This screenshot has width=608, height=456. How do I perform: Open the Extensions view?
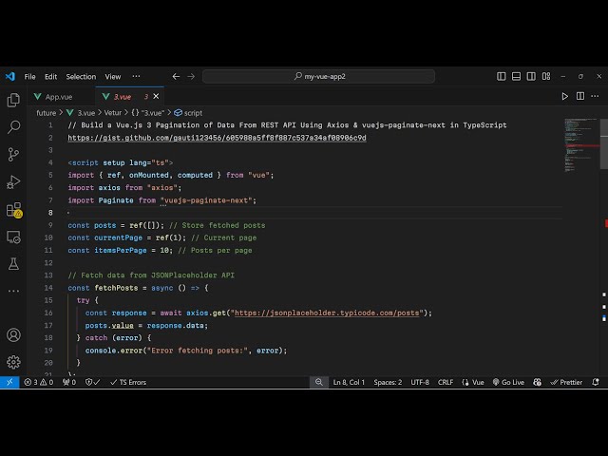13,209
